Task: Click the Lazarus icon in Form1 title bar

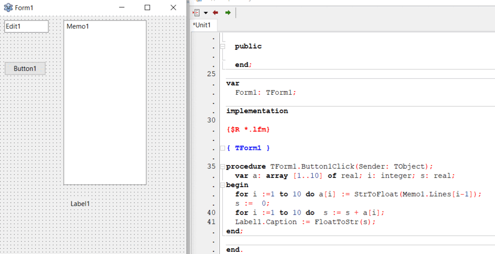Action: click(x=8, y=7)
